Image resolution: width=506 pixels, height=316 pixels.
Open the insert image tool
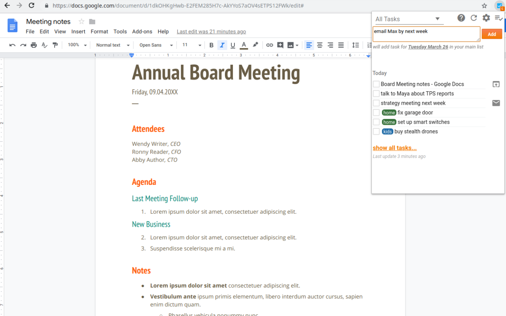(291, 45)
